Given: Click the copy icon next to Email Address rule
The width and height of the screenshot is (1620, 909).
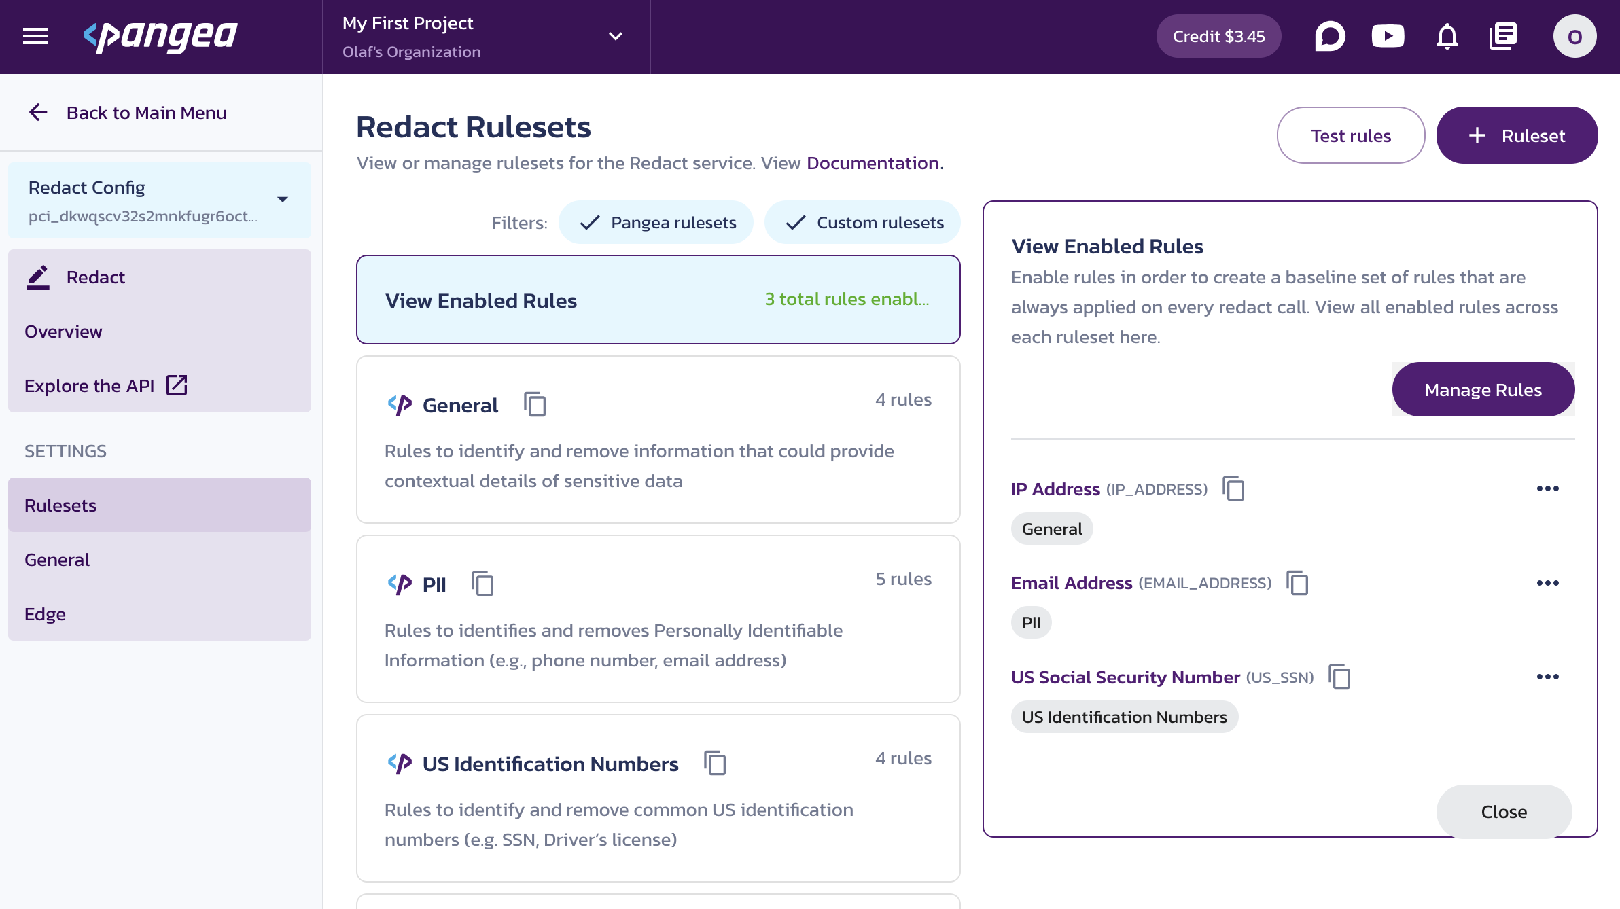Looking at the screenshot, I should point(1297,582).
